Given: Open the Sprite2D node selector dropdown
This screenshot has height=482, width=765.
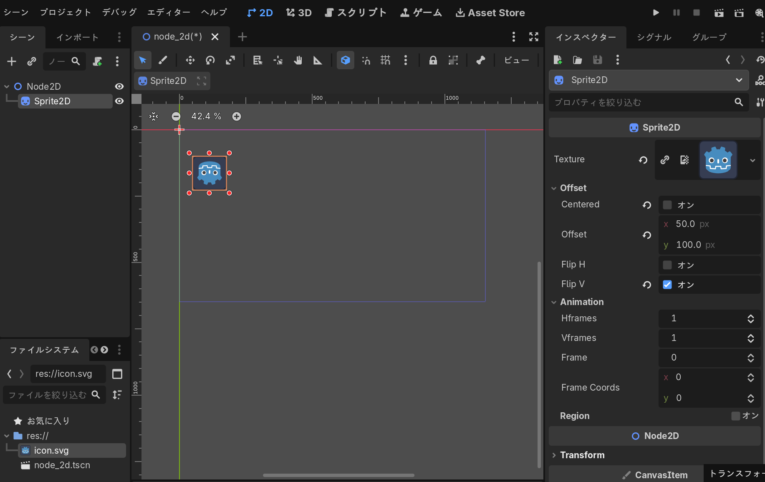Looking at the screenshot, I should [x=649, y=80].
